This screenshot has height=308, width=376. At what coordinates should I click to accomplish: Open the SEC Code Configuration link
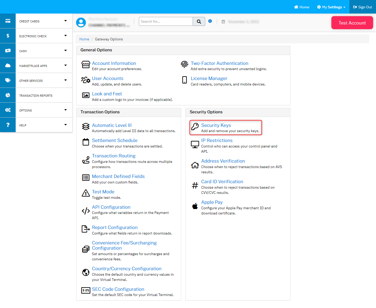coord(118,289)
